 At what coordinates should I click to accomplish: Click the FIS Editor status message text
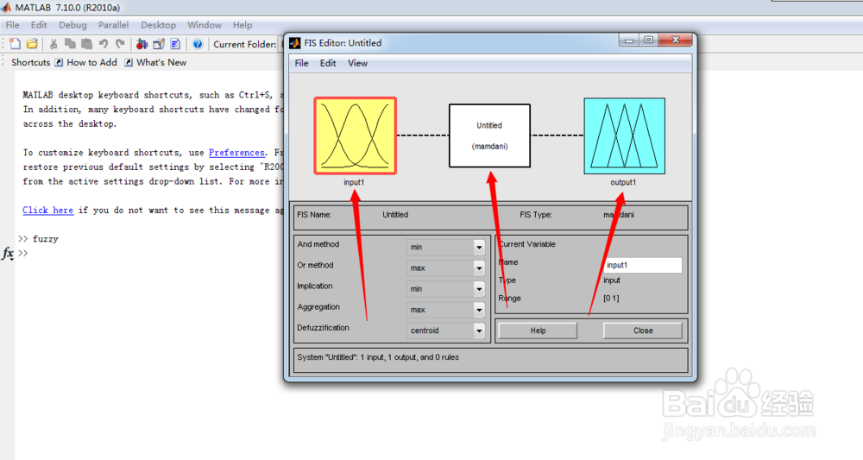pos(378,357)
